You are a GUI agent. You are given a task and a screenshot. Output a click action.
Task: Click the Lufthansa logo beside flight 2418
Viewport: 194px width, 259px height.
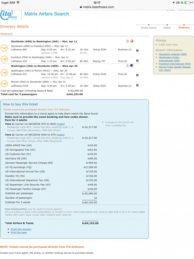(x=4, y=84)
